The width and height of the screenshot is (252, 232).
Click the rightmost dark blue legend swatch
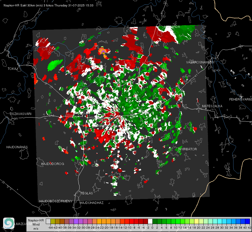248,221
